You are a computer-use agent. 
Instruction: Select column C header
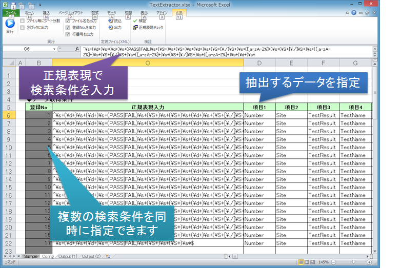point(148,63)
